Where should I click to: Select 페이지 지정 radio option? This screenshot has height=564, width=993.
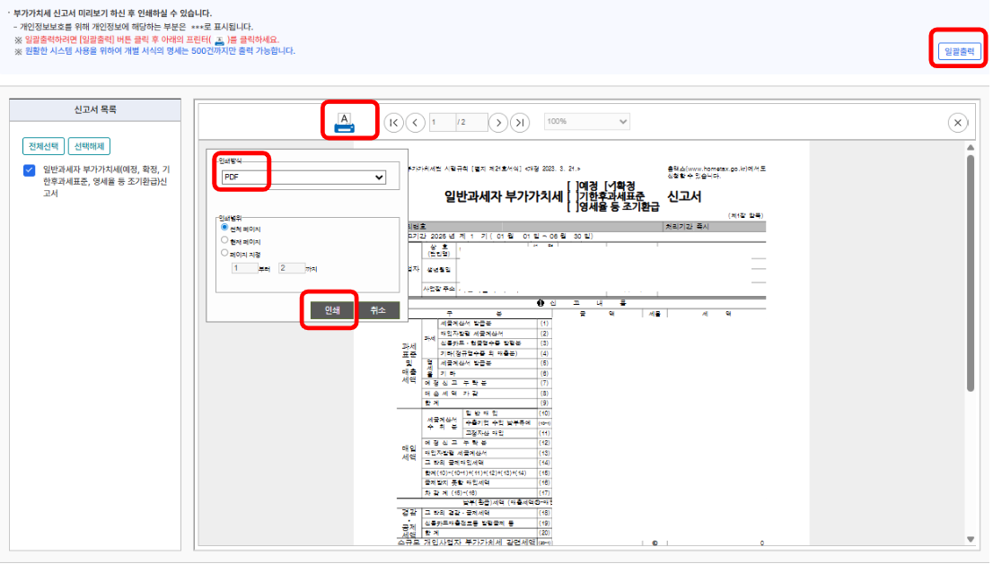(224, 253)
